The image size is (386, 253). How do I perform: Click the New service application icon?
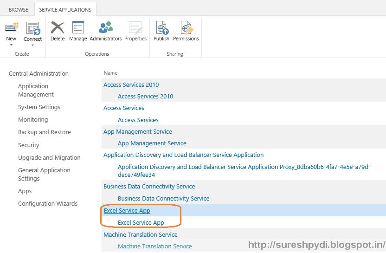tap(12, 27)
